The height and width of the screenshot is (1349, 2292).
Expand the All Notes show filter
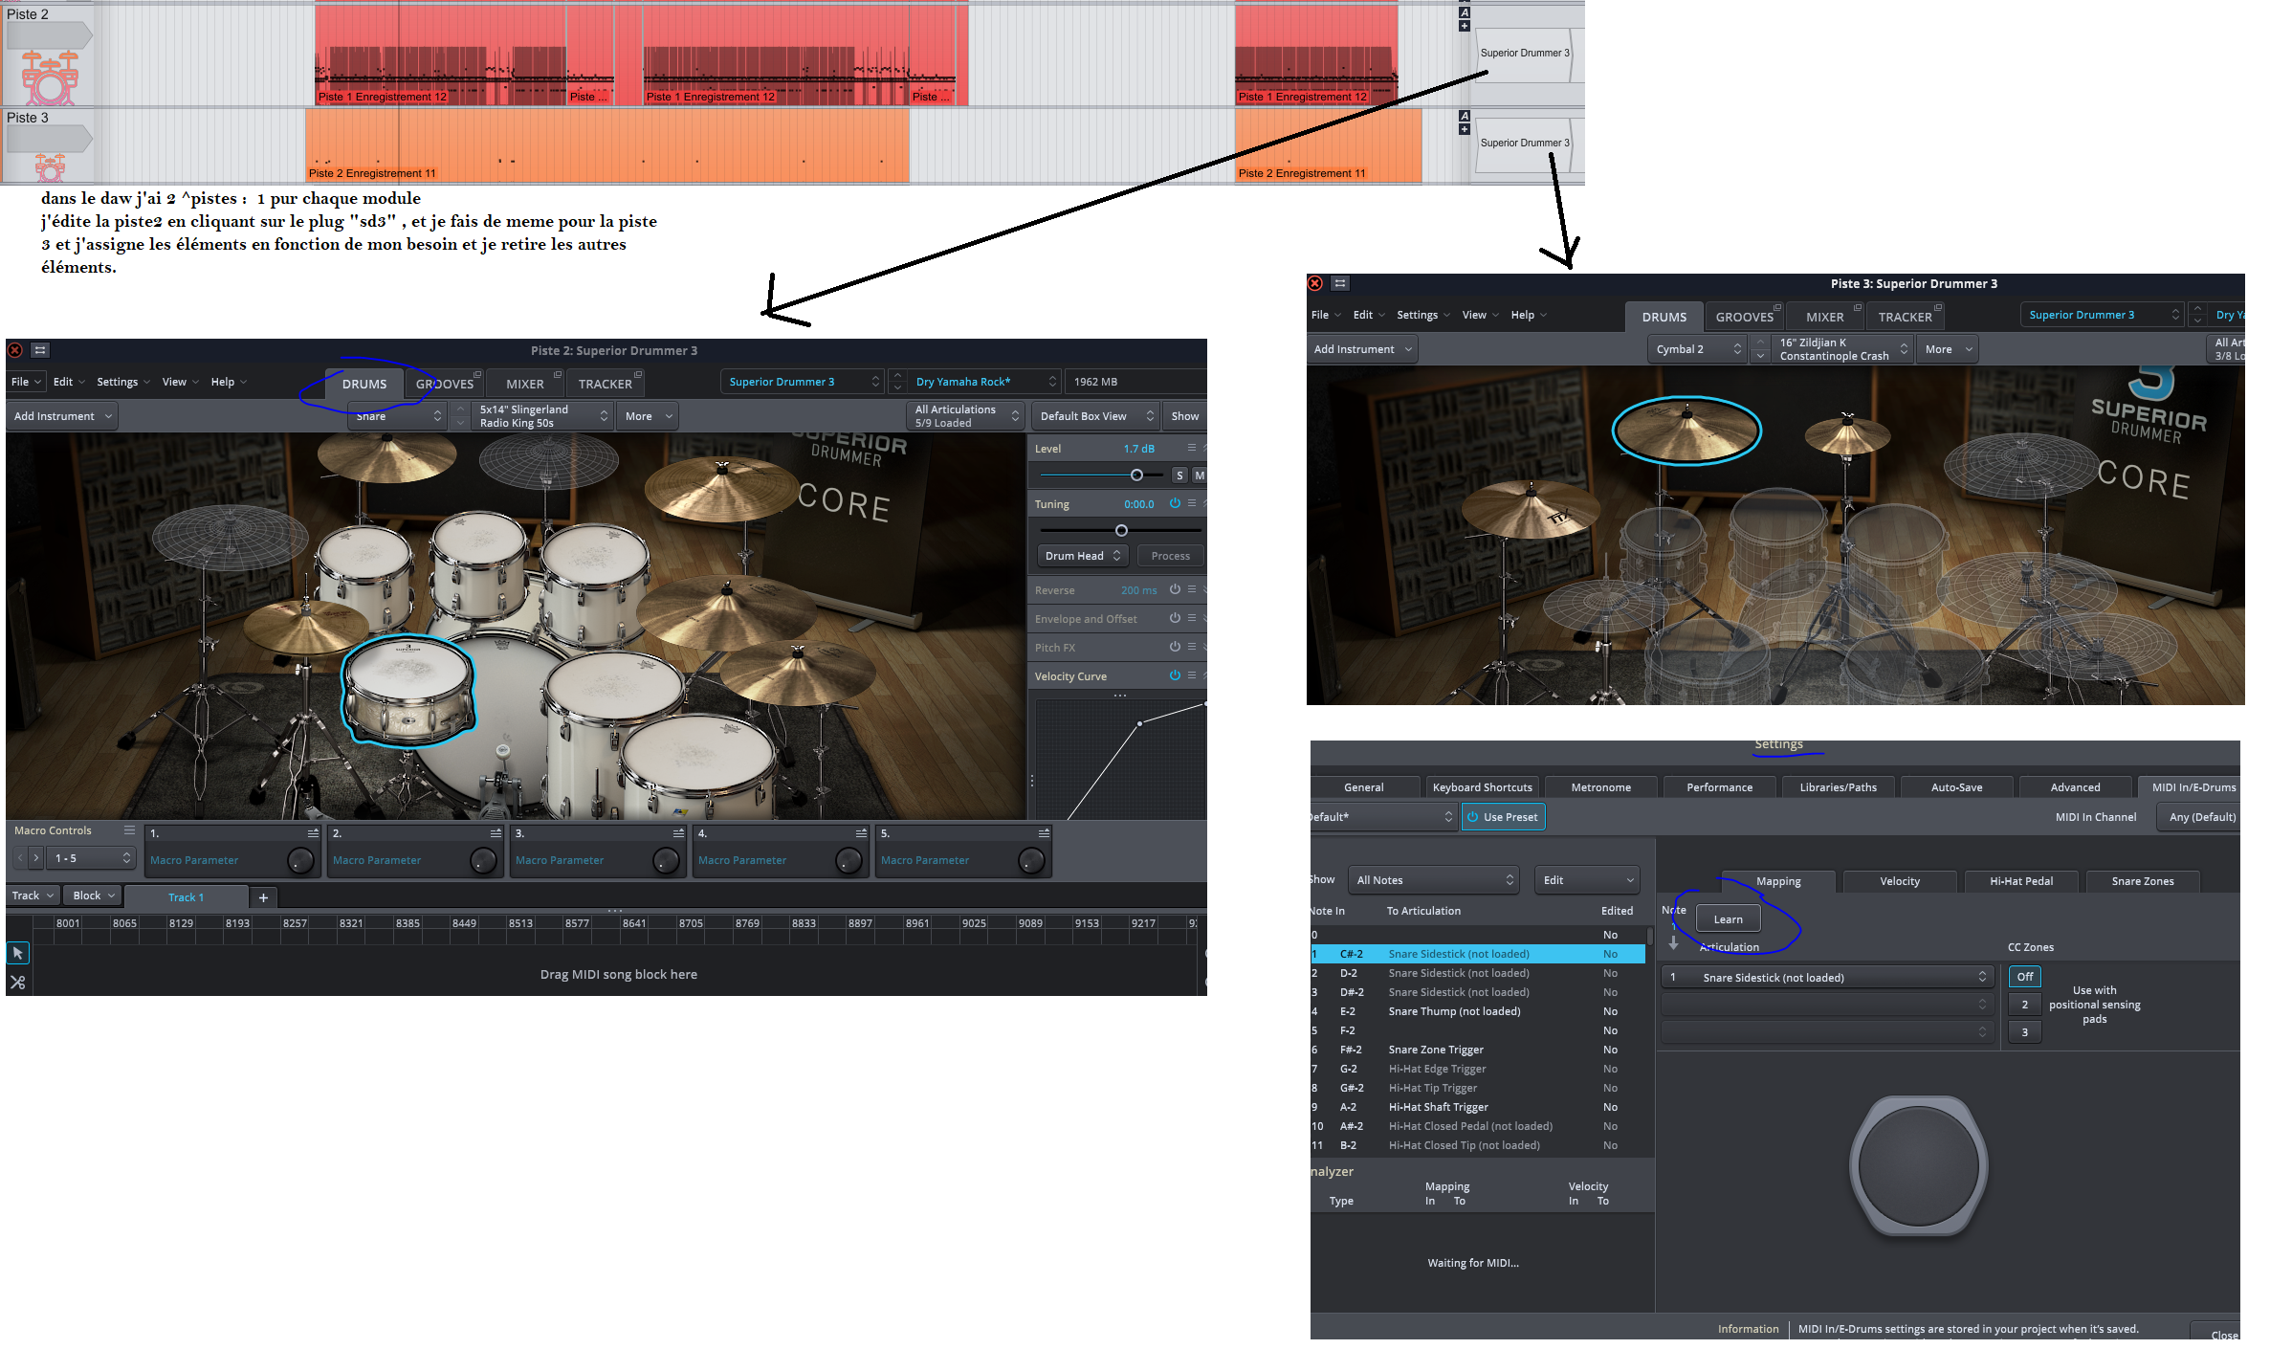click(x=1435, y=880)
